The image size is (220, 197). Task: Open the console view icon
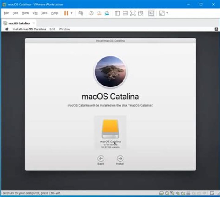tap(151, 13)
